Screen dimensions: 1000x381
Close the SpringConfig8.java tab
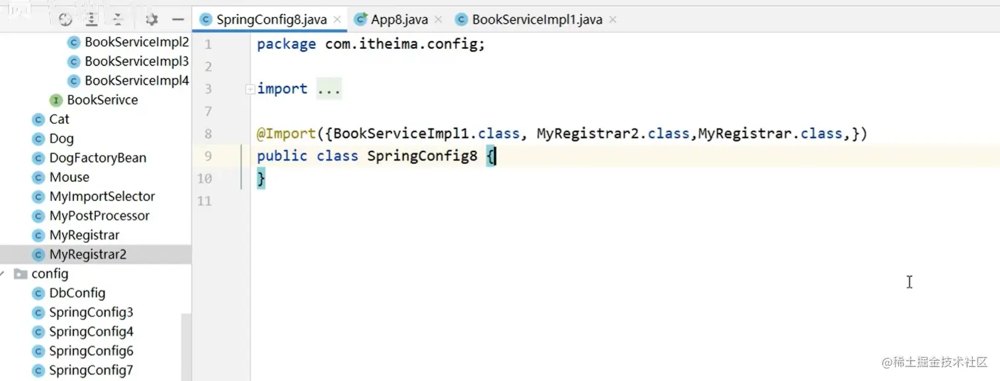(337, 19)
